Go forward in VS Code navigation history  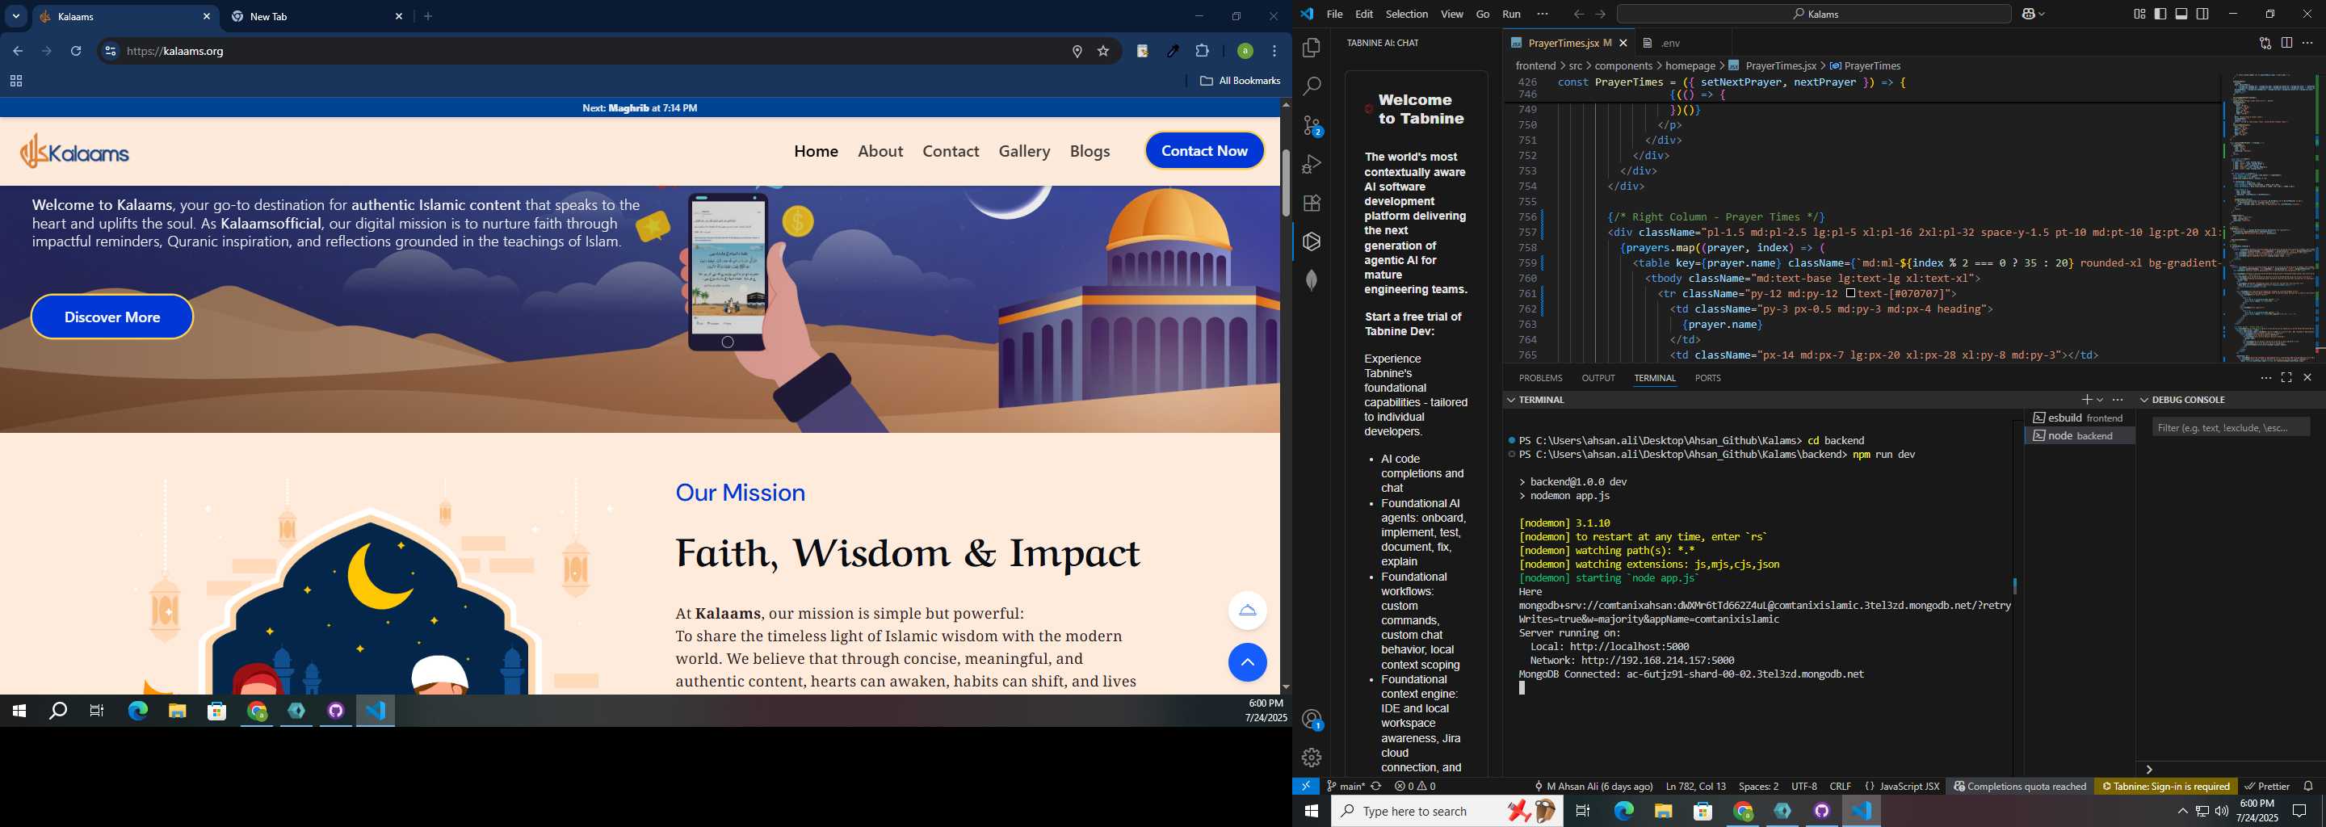coord(1600,15)
